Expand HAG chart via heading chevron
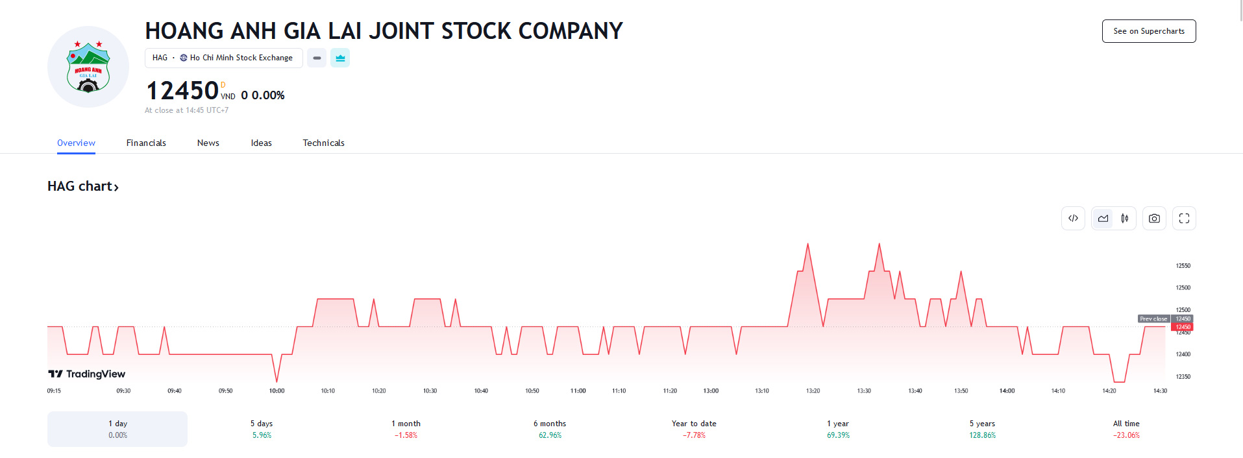Screen dimensions: 1243x458 click(116, 187)
